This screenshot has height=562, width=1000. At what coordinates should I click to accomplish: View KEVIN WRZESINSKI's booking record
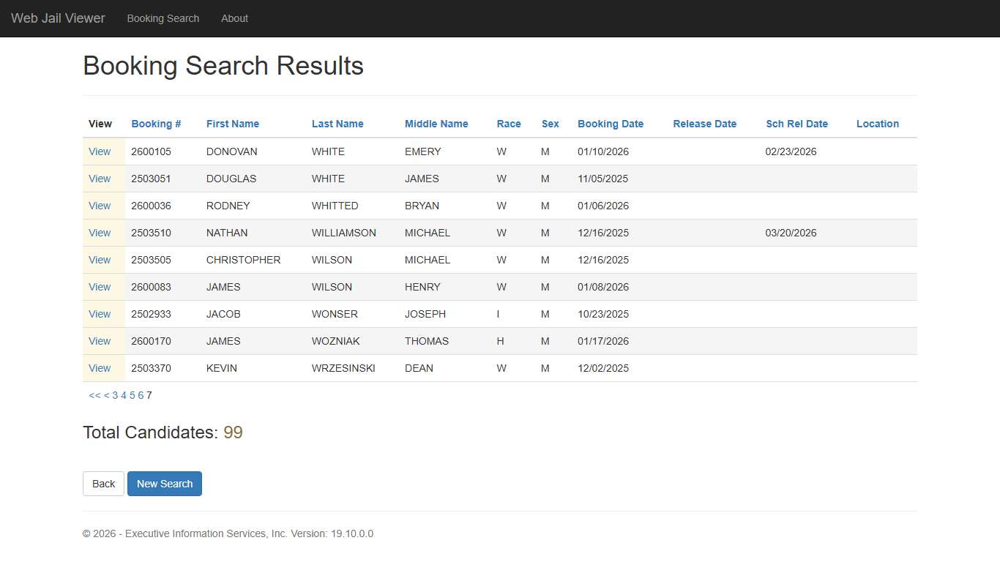[100, 368]
